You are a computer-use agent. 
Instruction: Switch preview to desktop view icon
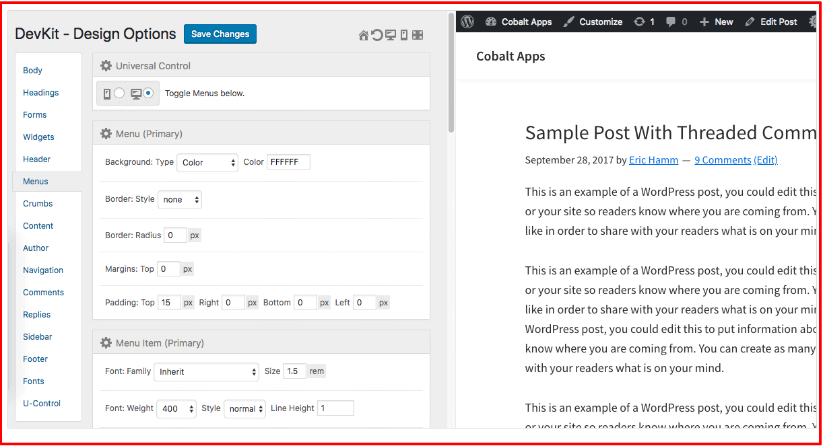pyautogui.click(x=391, y=36)
